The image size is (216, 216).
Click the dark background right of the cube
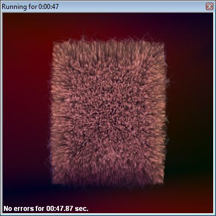[190, 112]
